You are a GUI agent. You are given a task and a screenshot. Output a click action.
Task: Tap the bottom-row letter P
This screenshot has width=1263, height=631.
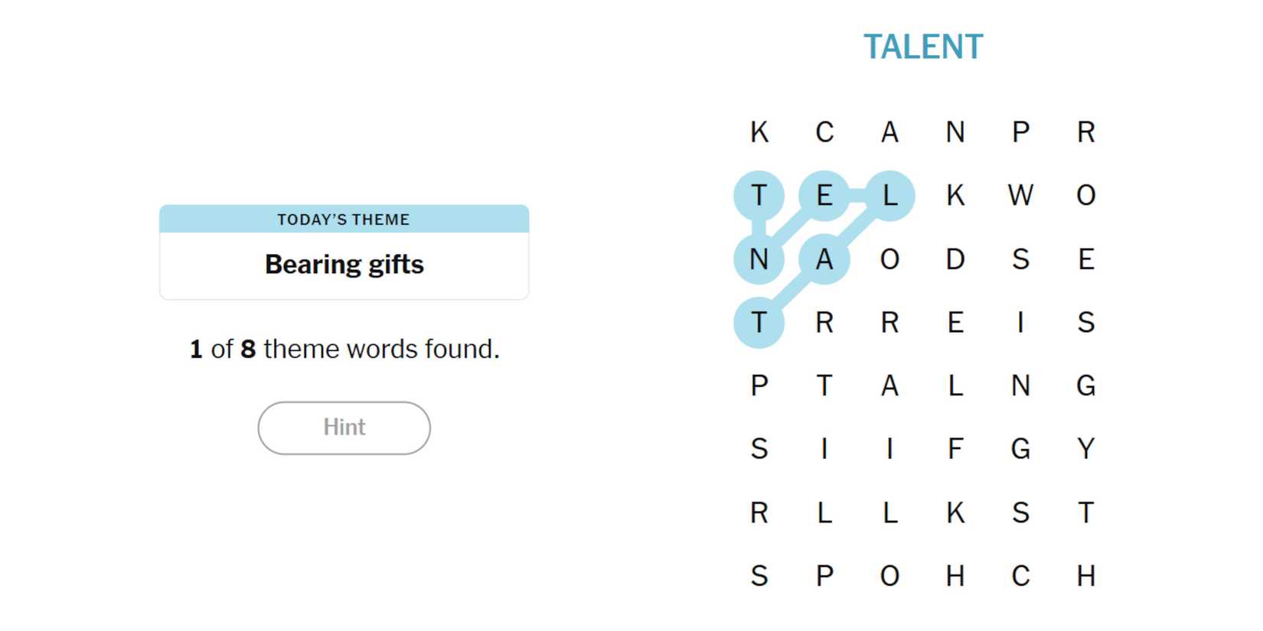pyautogui.click(x=824, y=576)
